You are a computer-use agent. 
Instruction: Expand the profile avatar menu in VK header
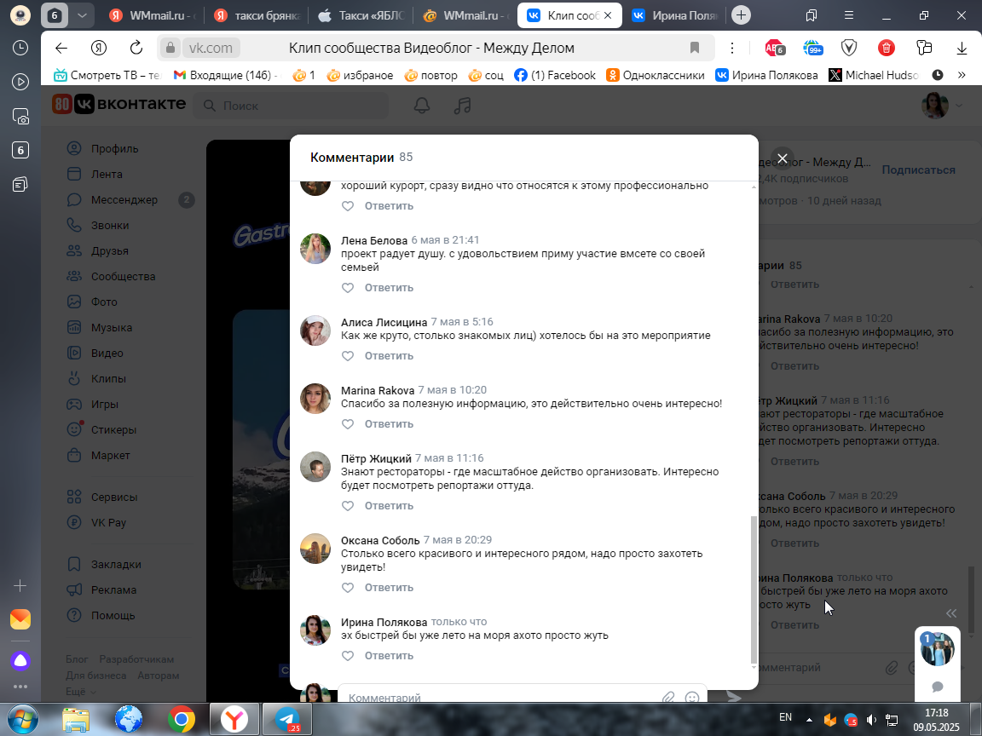pyautogui.click(x=942, y=106)
